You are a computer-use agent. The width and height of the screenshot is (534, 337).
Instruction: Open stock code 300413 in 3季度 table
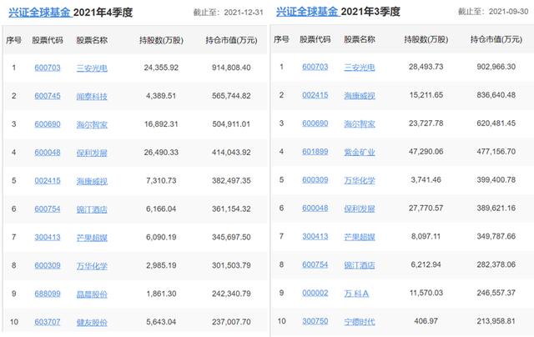tap(315, 236)
